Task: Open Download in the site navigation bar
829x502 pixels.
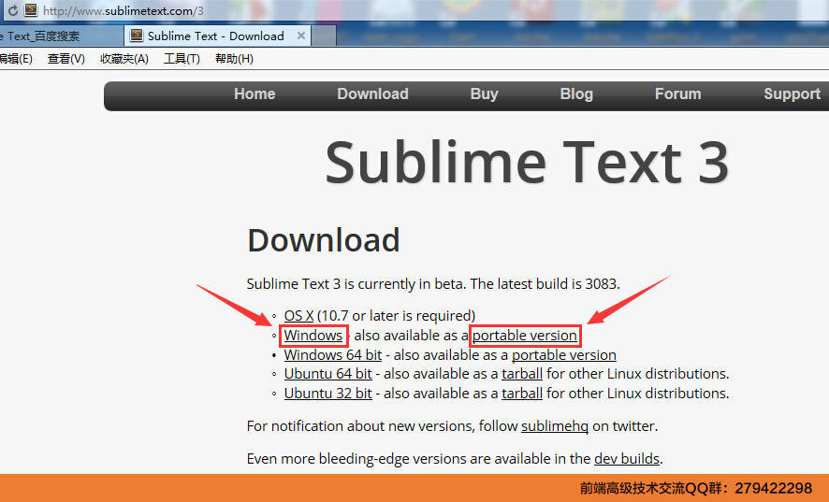Action: point(372,94)
